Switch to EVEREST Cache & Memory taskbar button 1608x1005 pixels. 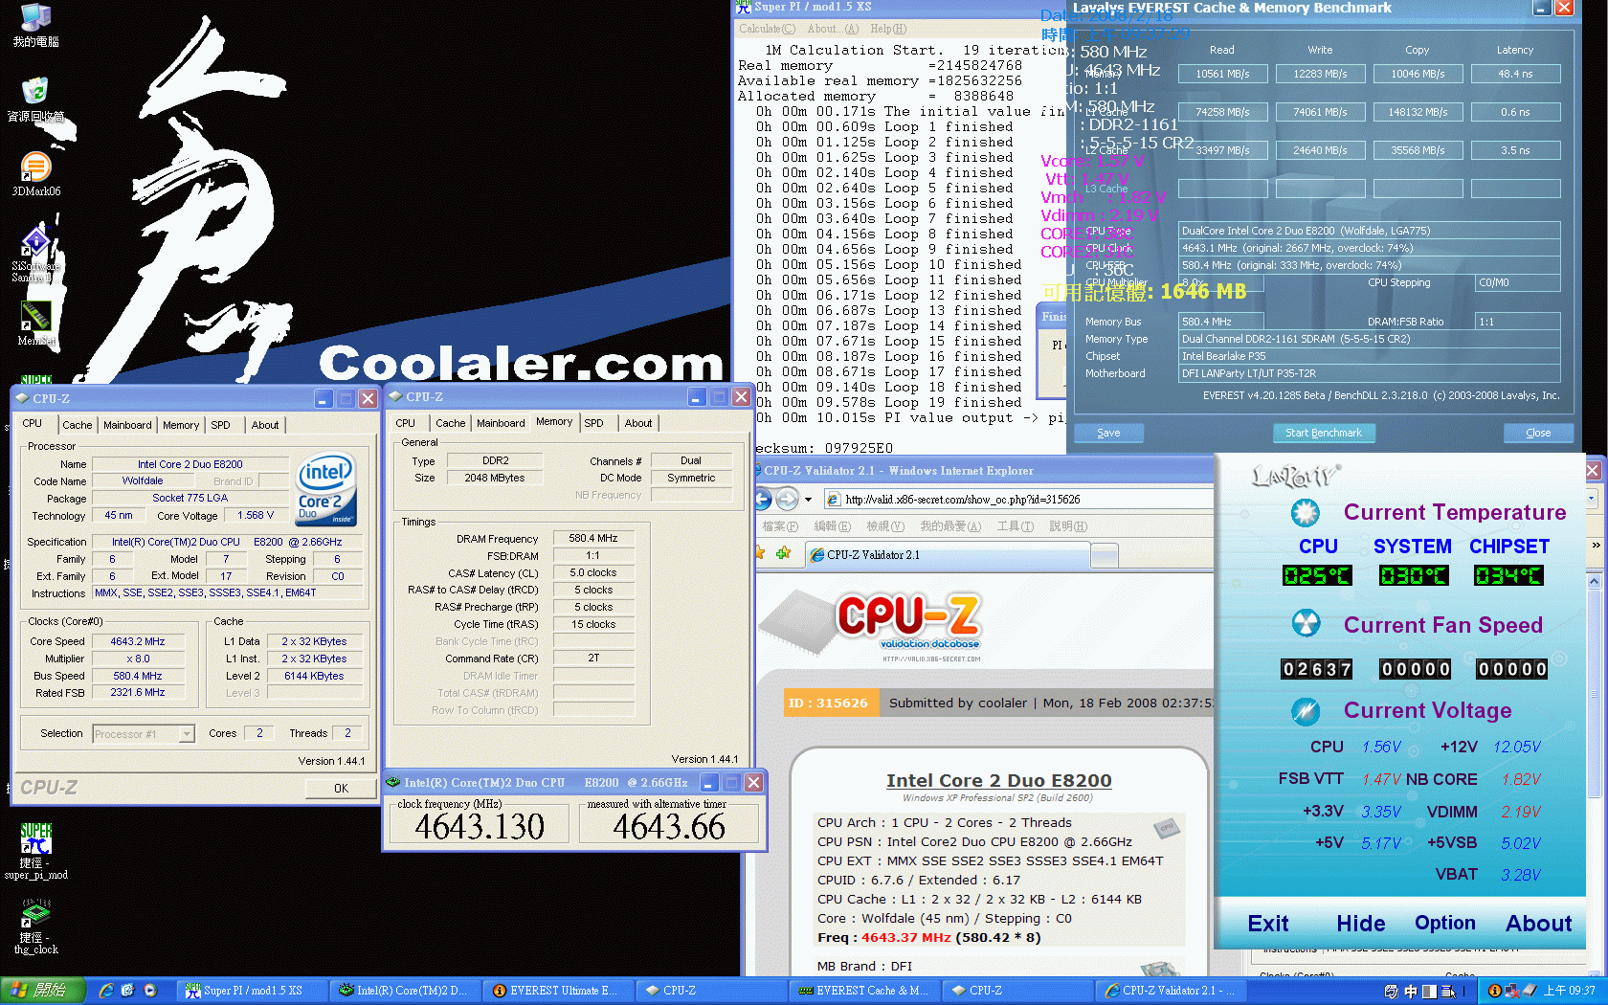(x=864, y=991)
